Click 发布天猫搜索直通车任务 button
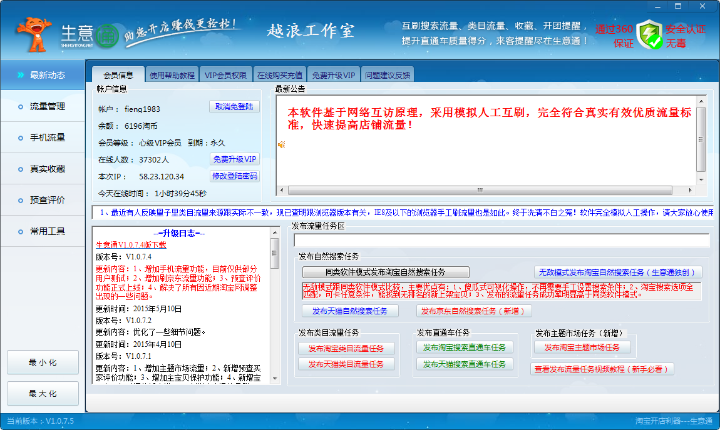Screen dimensions: 720x430 tap(465, 364)
